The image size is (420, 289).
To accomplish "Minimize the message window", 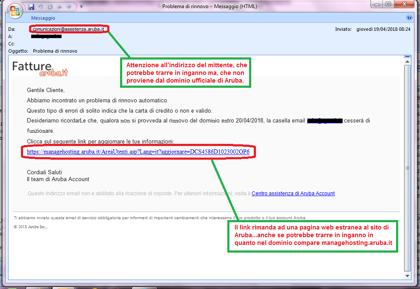I will [377, 4].
